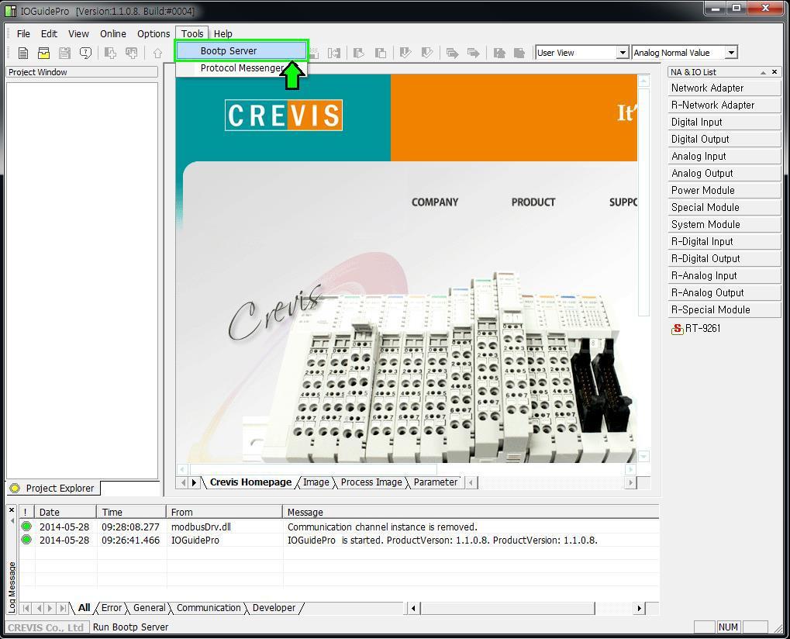Image resolution: width=790 pixels, height=639 pixels.
Task: Show the Developer log tab
Action: click(274, 608)
